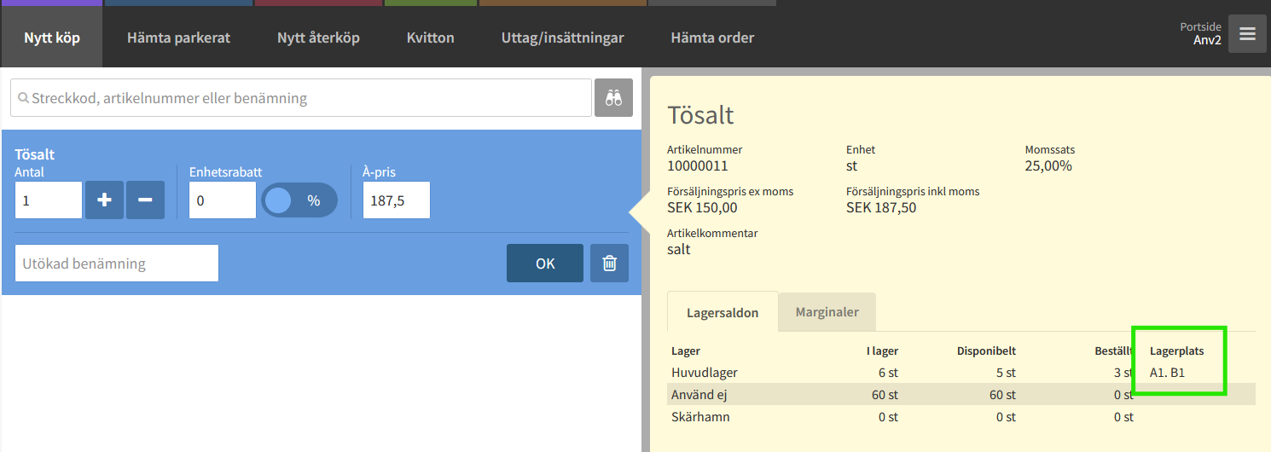Click the Utökad benämning text field

coord(117,264)
